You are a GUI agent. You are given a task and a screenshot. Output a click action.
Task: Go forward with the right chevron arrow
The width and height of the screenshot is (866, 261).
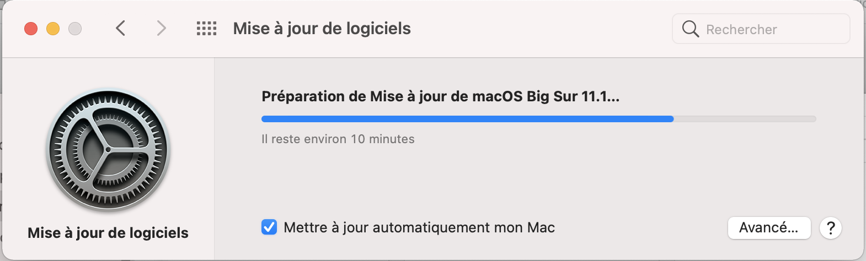pos(161,28)
